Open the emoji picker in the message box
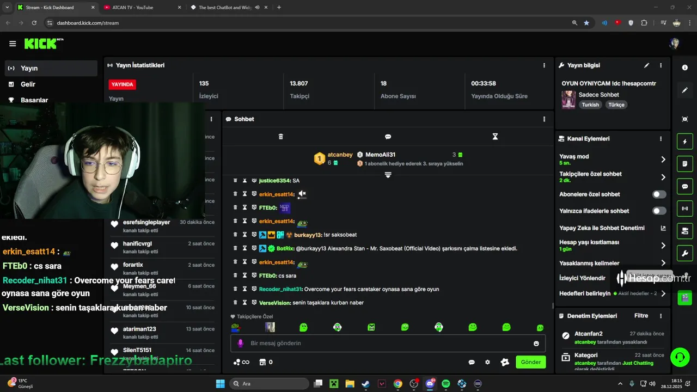The width and height of the screenshot is (697, 392). pos(536,344)
